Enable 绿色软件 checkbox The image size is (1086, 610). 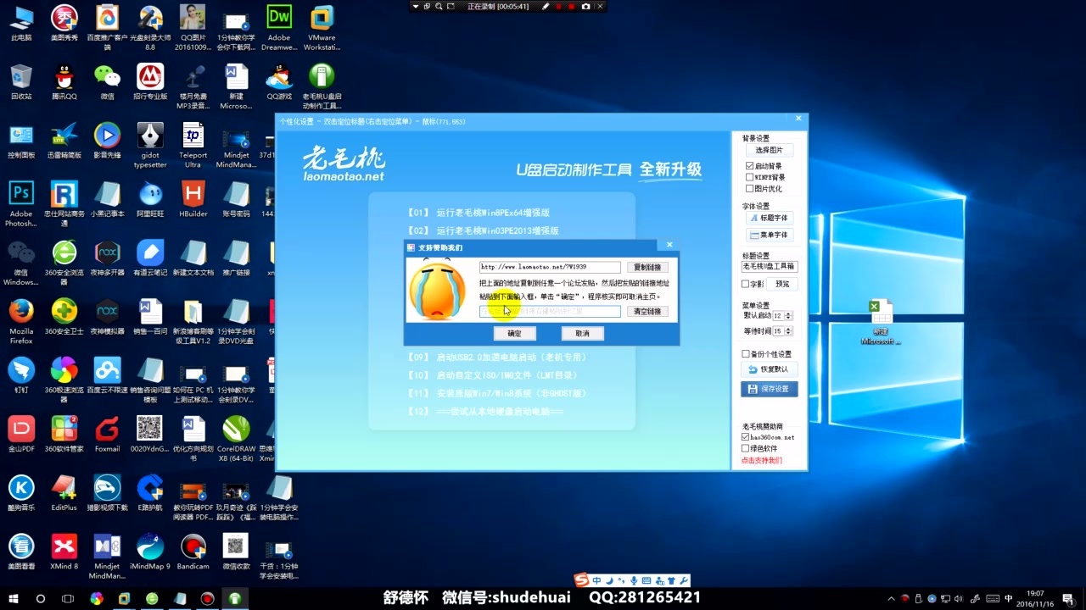pos(746,448)
